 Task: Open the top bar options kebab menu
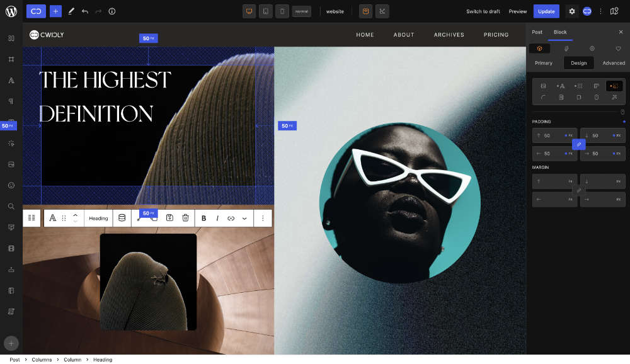[600, 11]
